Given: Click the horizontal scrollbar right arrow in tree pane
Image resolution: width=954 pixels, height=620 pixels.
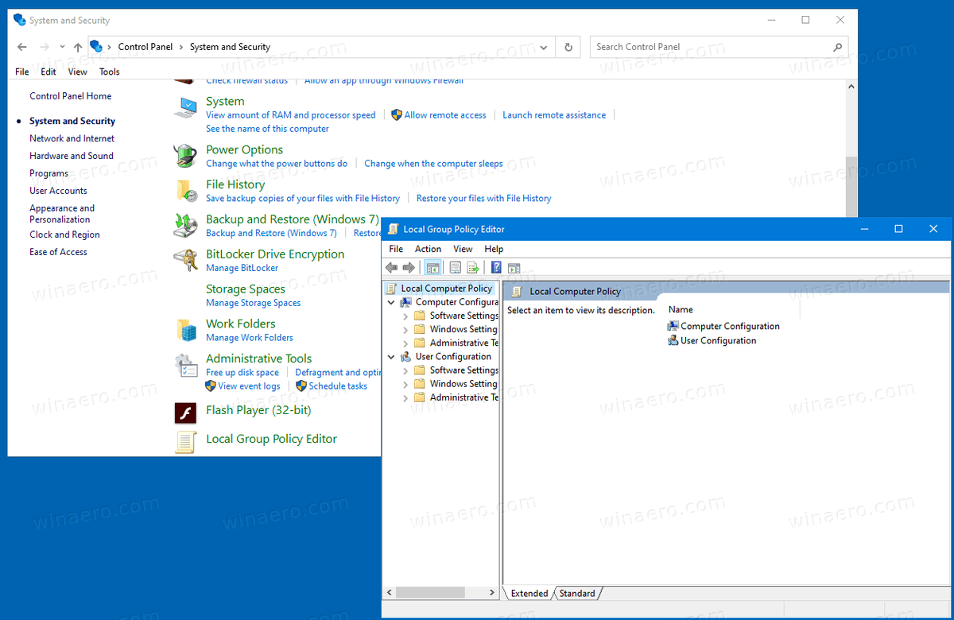Looking at the screenshot, I should click(492, 593).
